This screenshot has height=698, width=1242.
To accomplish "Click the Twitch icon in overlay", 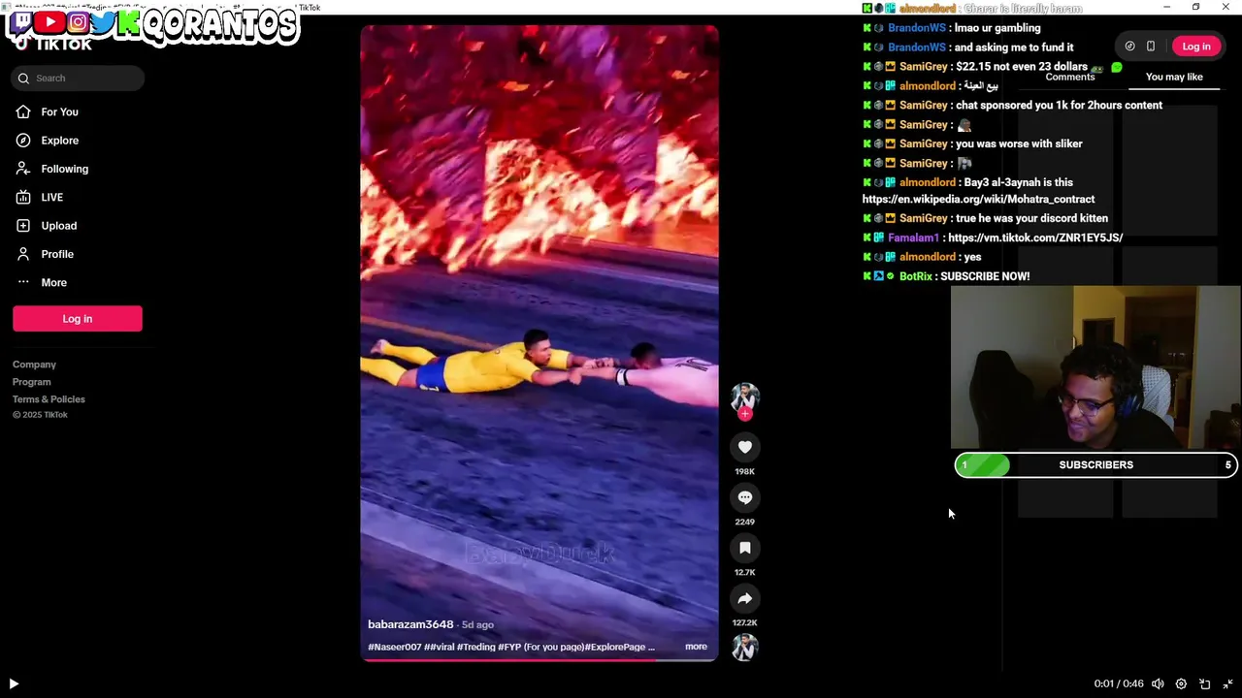I will click(x=22, y=21).
